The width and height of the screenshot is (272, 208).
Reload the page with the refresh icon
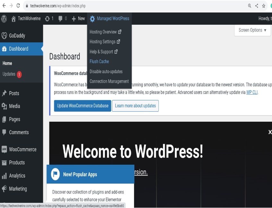[18, 6]
